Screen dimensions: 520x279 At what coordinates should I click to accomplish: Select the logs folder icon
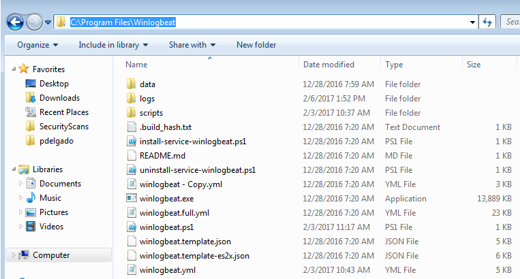[x=132, y=98]
